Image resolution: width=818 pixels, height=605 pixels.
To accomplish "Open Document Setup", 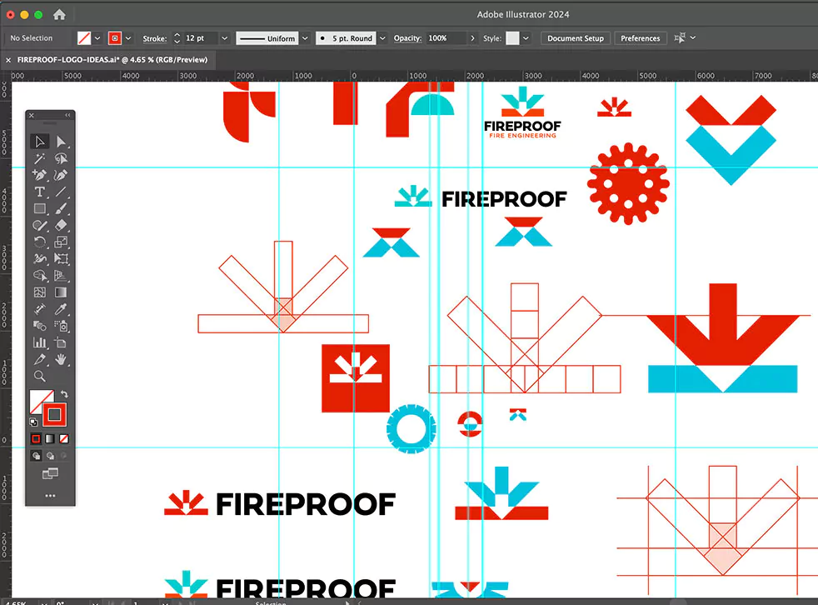I will click(576, 38).
